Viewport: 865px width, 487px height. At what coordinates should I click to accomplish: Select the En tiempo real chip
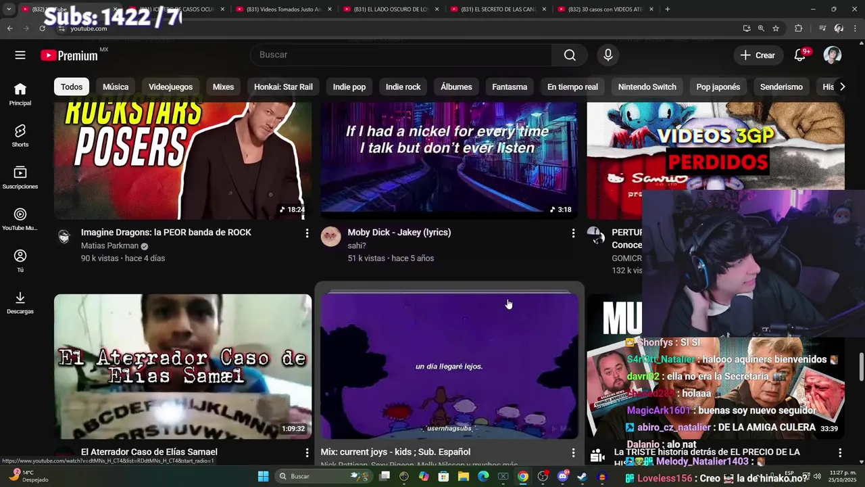[x=572, y=87]
